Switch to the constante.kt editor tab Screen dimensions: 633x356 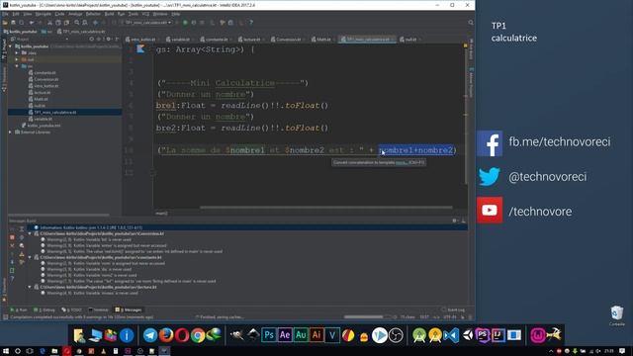(x=217, y=40)
